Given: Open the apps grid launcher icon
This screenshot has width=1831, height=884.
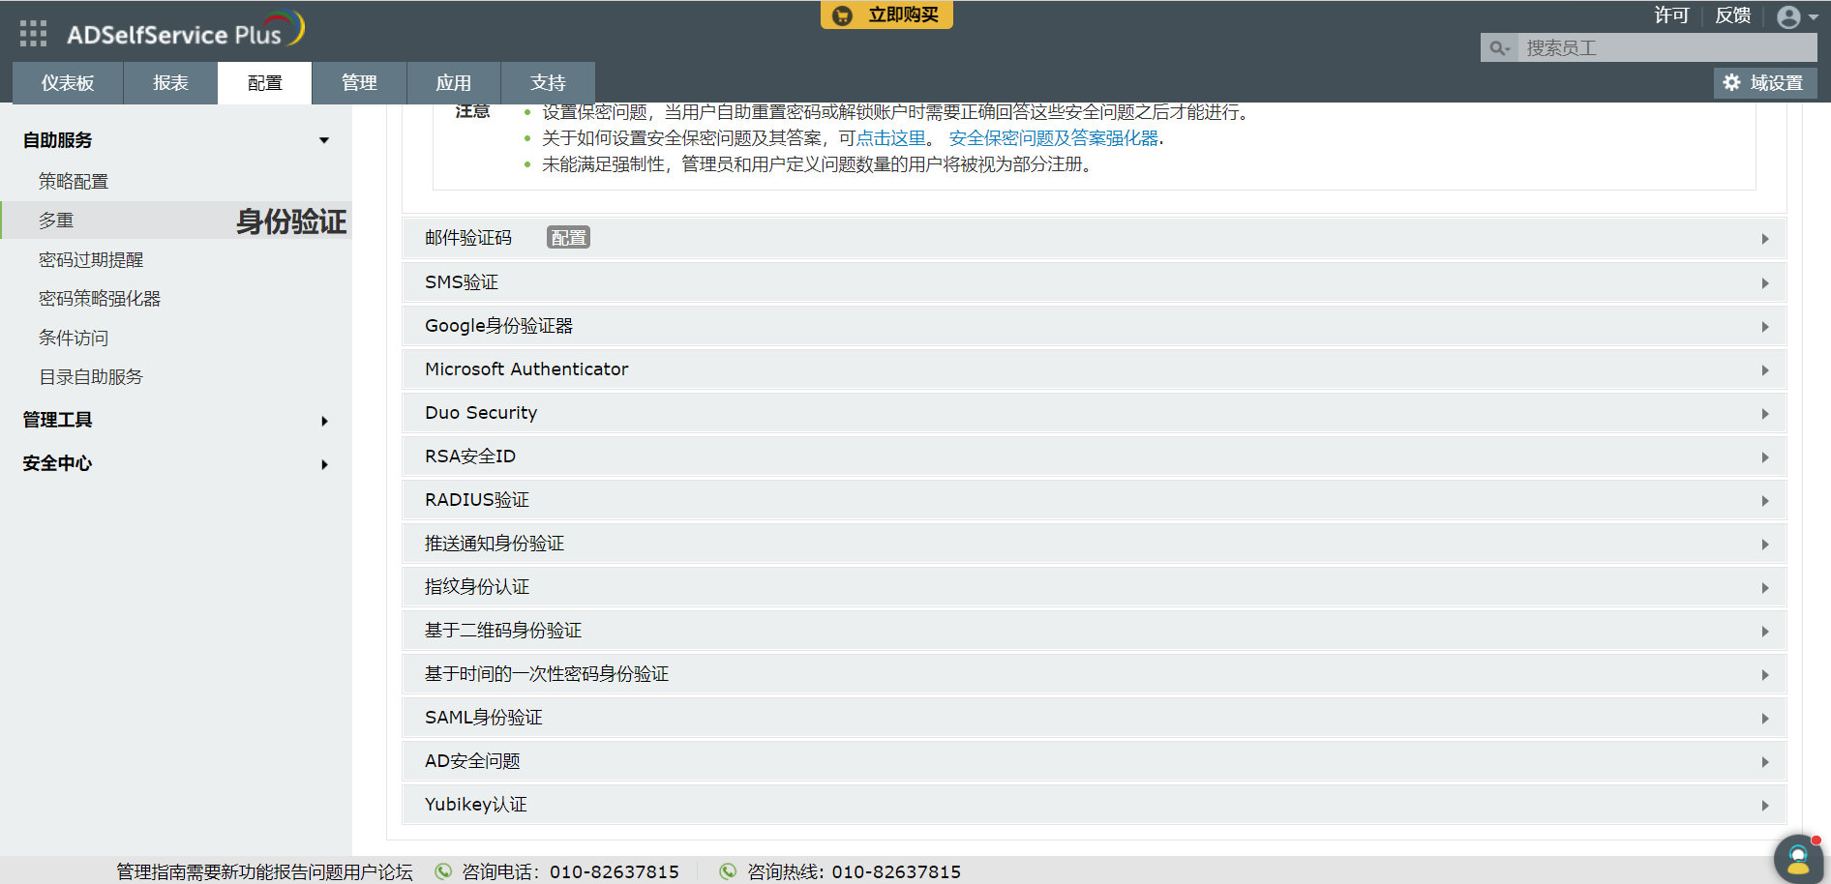Looking at the screenshot, I should coord(33,34).
